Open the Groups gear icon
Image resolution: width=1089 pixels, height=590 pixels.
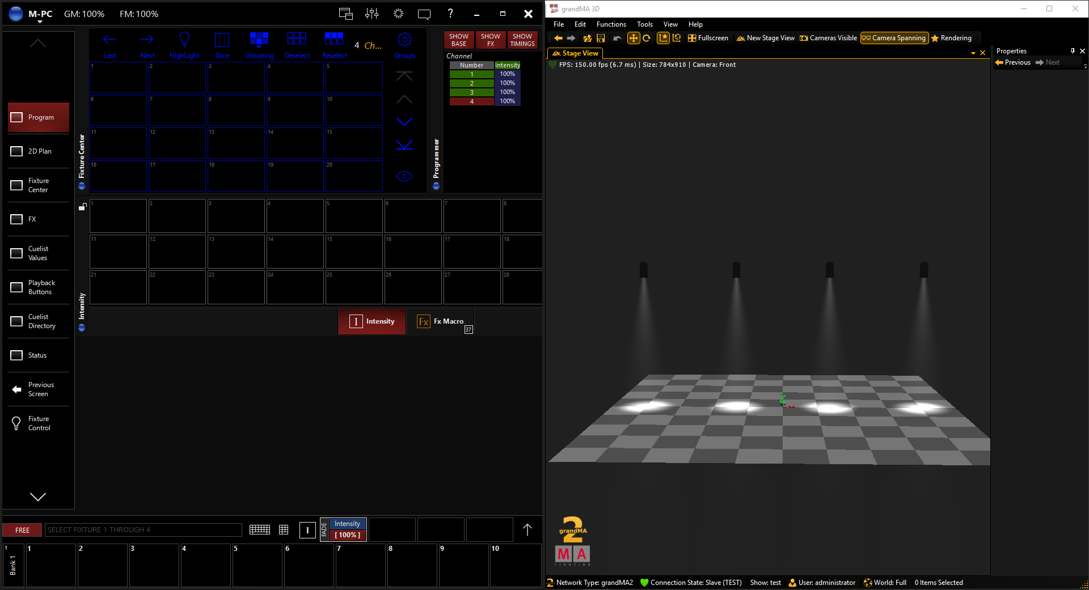[404, 40]
